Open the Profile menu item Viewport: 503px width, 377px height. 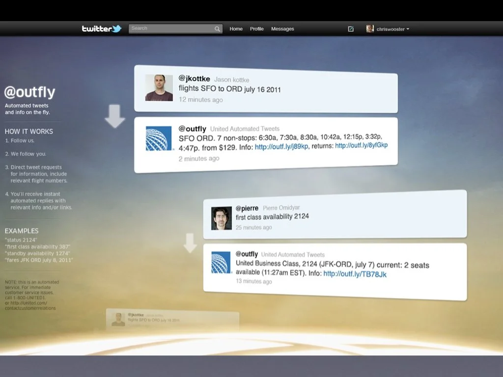pyautogui.click(x=256, y=29)
